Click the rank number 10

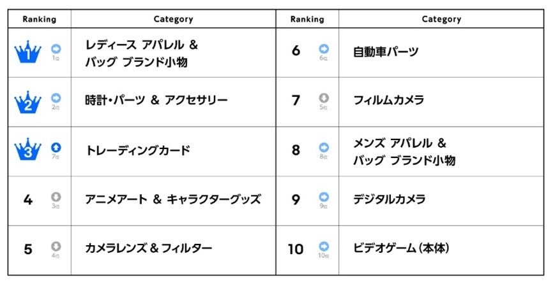(x=296, y=249)
